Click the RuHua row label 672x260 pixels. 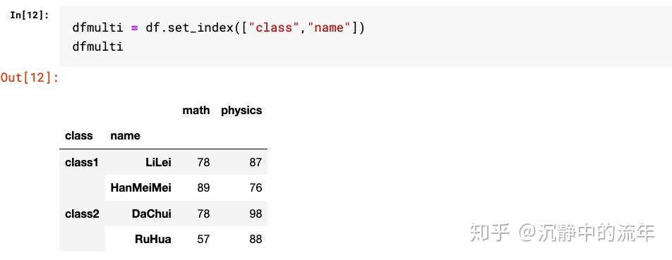pyautogui.click(x=153, y=239)
